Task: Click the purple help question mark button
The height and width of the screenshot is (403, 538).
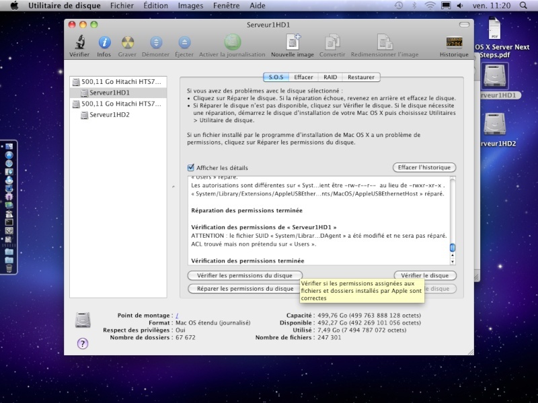Action: [x=83, y=343]
